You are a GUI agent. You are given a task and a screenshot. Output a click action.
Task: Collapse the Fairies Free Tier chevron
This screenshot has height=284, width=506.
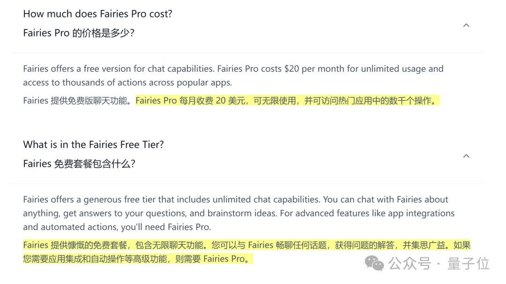point(466,156)
